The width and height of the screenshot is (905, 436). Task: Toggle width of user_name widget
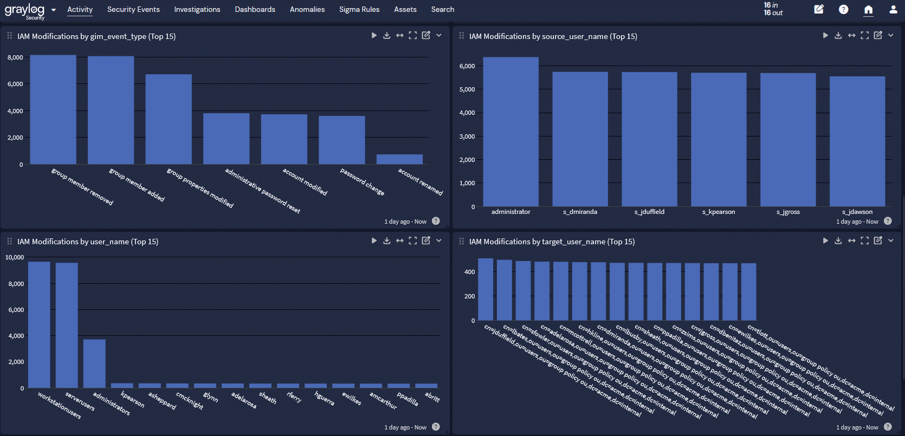pyautogui.click(x=399, y=241)
